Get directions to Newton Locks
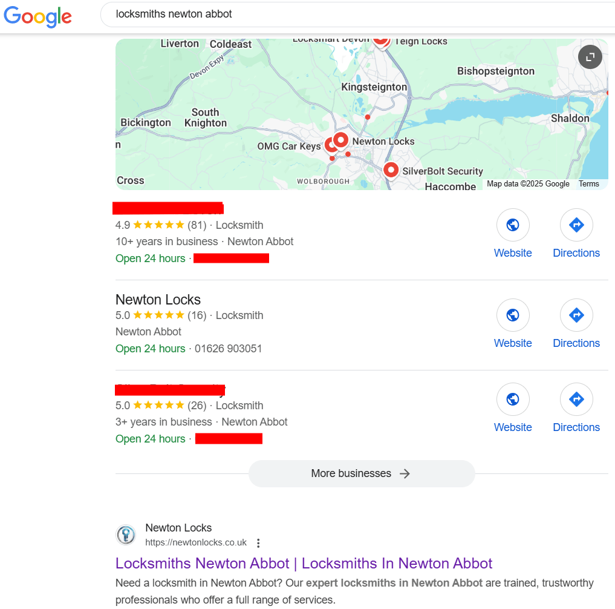 click(x=576, y=315)
